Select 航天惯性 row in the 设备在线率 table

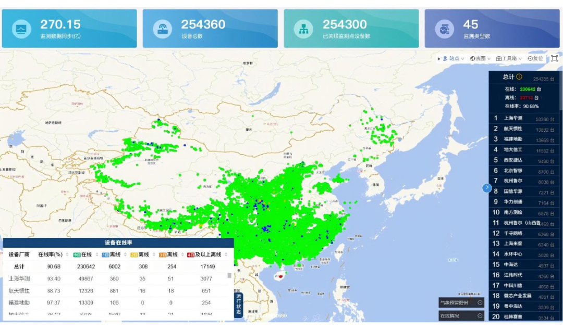19,291
